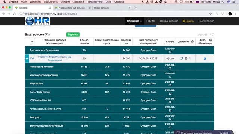Open the Файл menu
The height and width of the screenshot is (134, 239).
[x=24, y=2]
